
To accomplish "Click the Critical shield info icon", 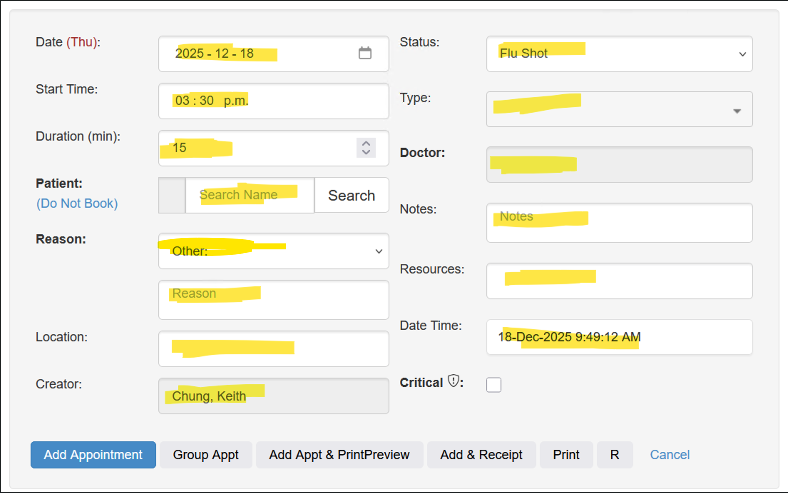I will [x=453, y=381].
